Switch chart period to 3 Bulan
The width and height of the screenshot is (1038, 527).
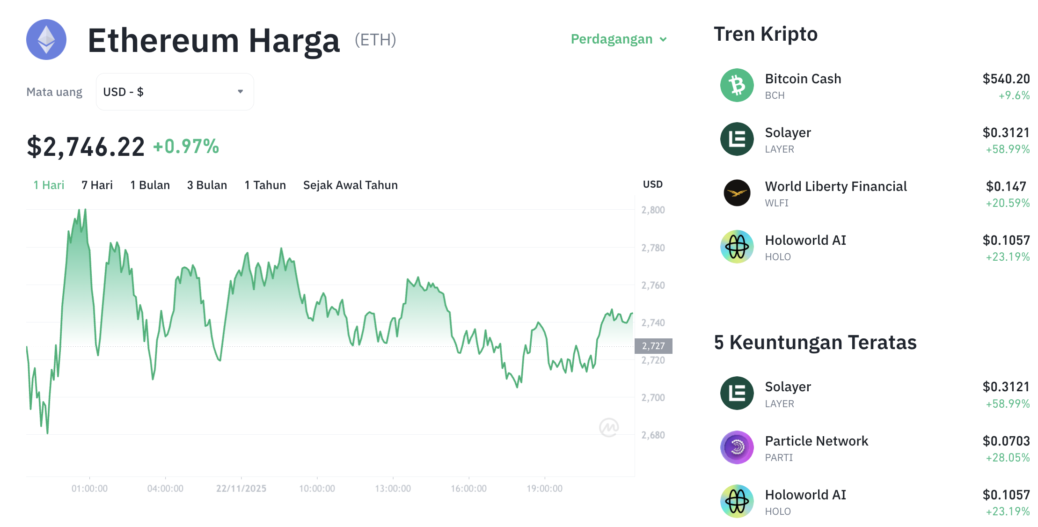(x=207, y=185)
